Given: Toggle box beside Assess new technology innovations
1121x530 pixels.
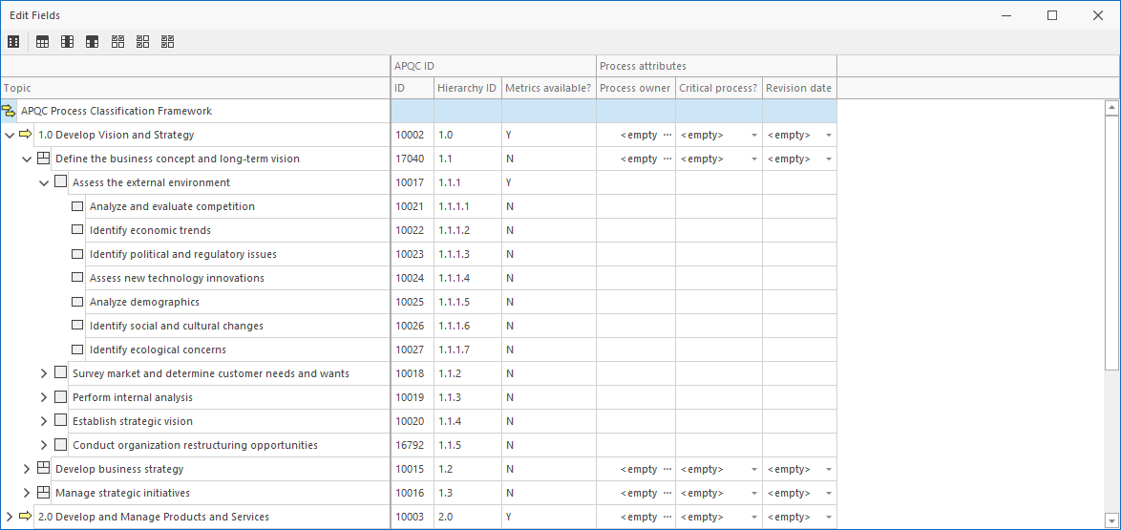Looking at the screenshot, I should (x=77, y=278).
